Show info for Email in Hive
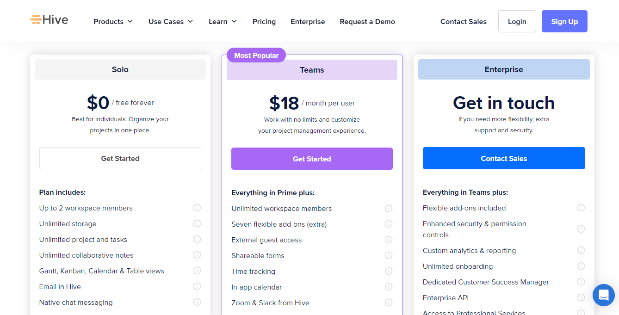The height and width of the screenshot is (315, 619). [x=197, y=287]
